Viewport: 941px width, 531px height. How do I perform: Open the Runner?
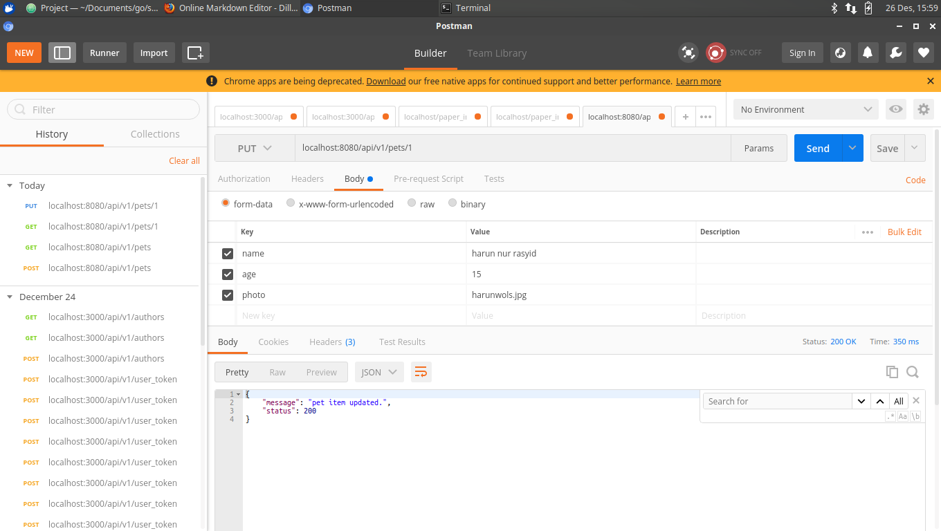(x=104, y=53)
